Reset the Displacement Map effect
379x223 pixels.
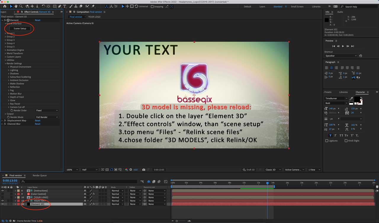(x=38, y=121)
